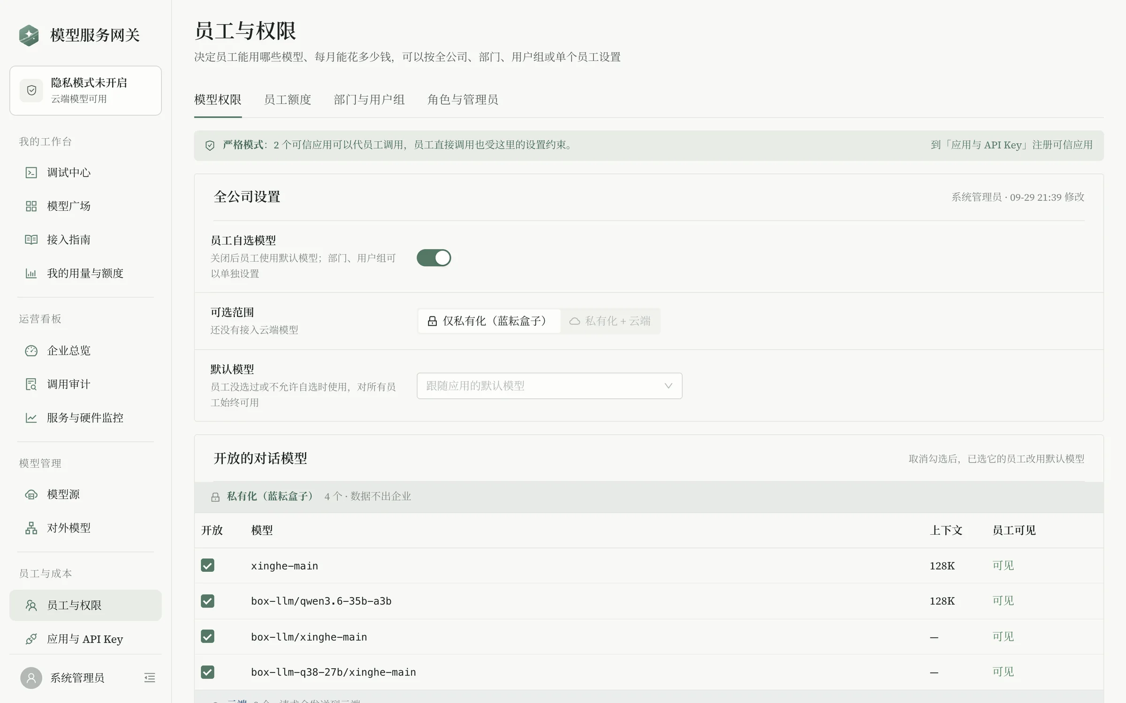The height and width of the screenshot is (703, 1126).
Task: Select 私有化 + 云端 range option
Action: 610,321
